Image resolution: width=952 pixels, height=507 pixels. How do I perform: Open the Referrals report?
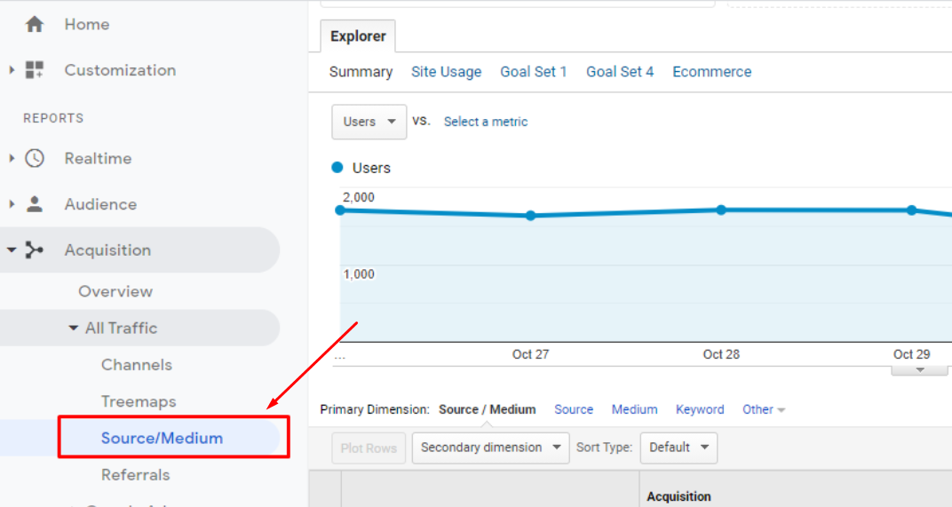[x=135, y=475]
